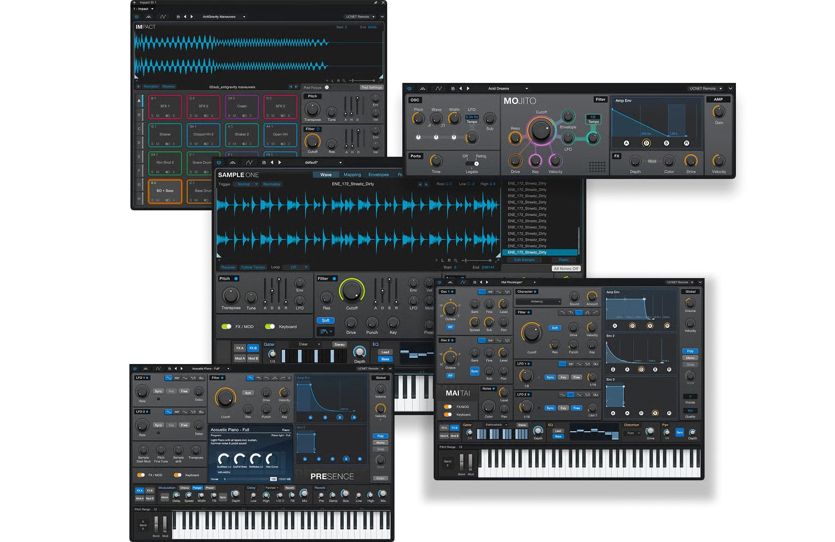The width and height of the screenshot is (835, 542).
Task: Toggle Keyboard switch in Presence
Action: 177,475
